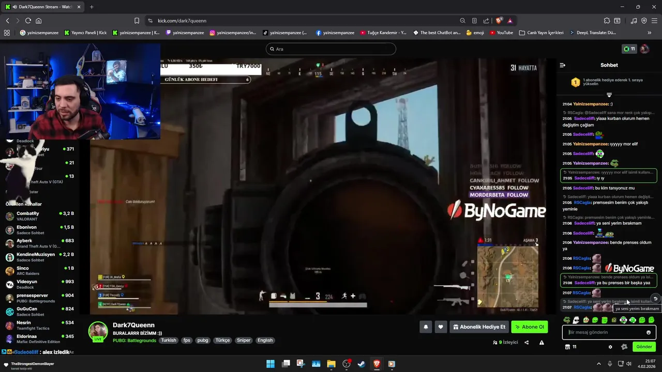Viewport: 662px width, 372px height.
Task: Open Ebonivon channel in sidebar
Action: pyautogui.click(x=40, y=229)
